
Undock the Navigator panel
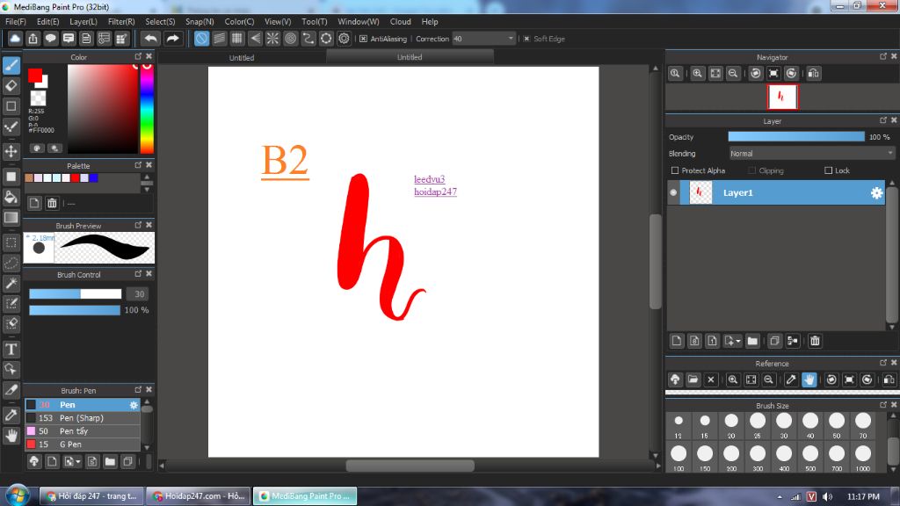point(883,56)
